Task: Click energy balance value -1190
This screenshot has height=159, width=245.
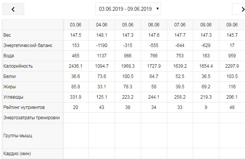Action: point(102,45)
